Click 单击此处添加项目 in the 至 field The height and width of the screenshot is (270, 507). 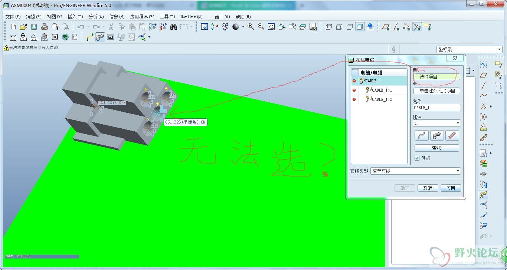pyautogui.click(x=436, y=91)
